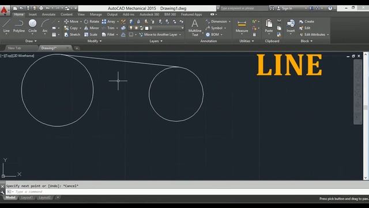This screenshot has width=369, height=208.
Task: Open Edit Attributes dropdown arrow
Action: pos(328,35)
